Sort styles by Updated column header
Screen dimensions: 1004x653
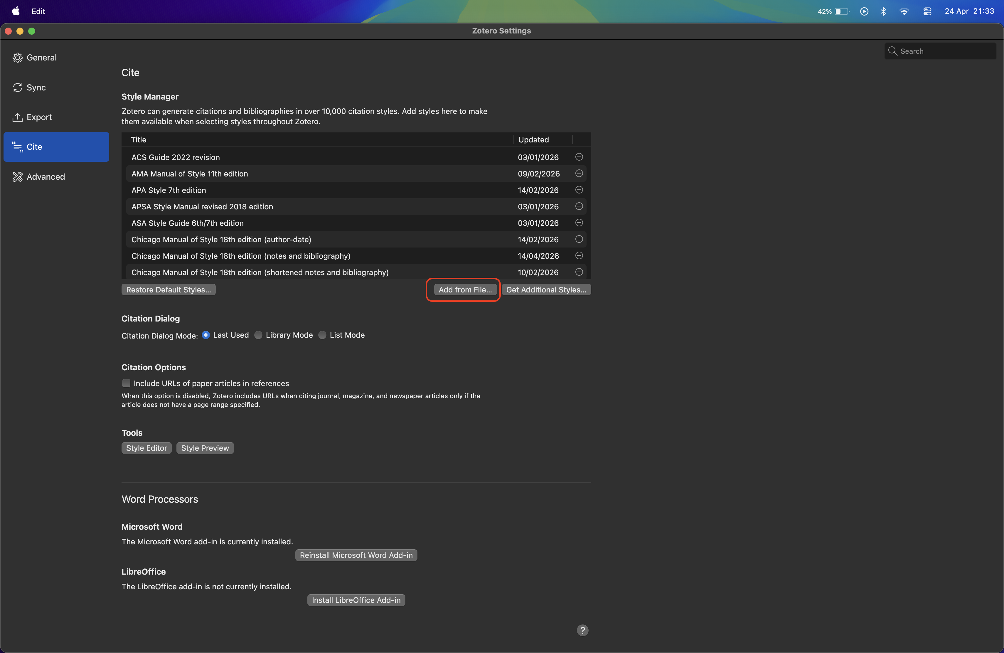pos(533,140)
